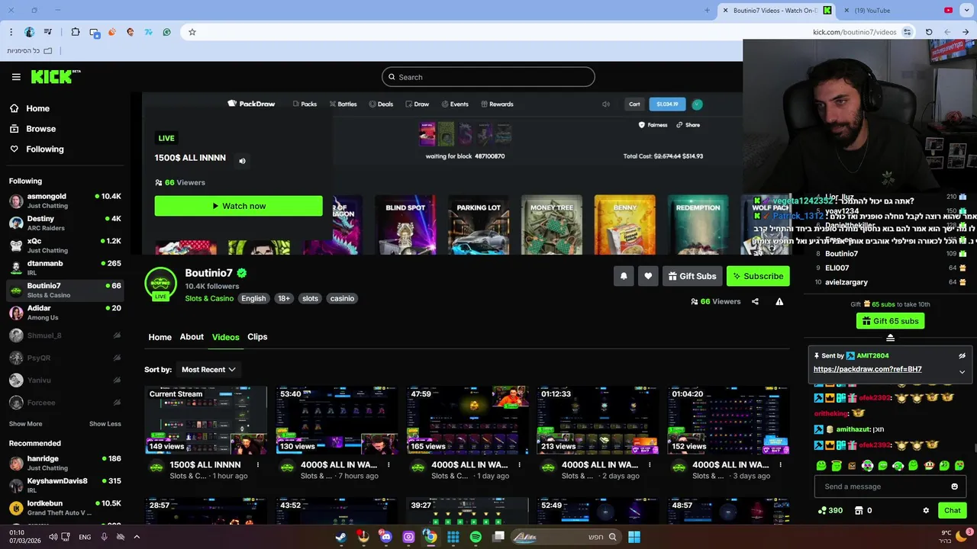Collapse list with Show Less

point(105,424)
